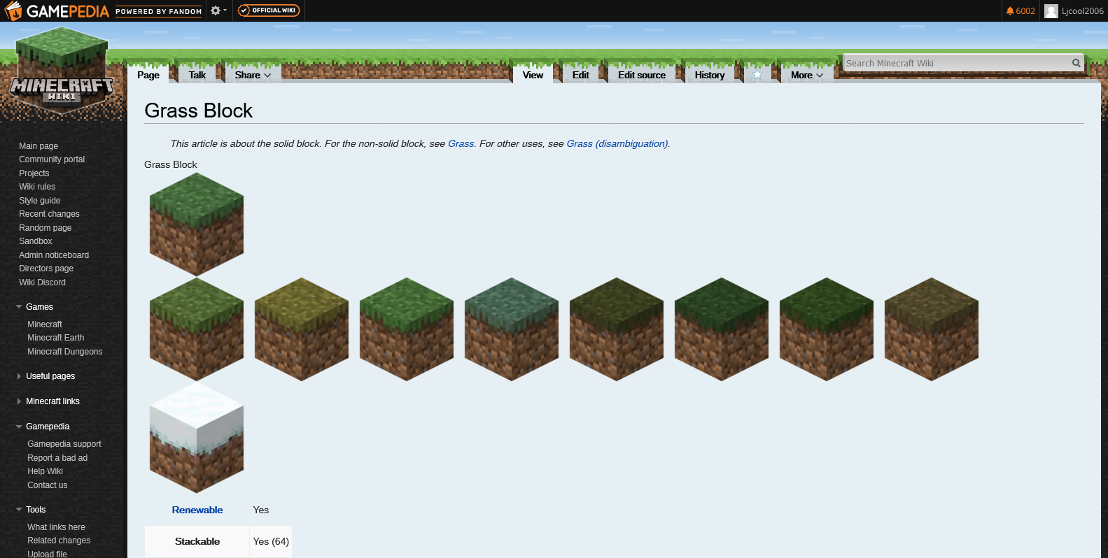Open the Edit tab

point(581,75)
